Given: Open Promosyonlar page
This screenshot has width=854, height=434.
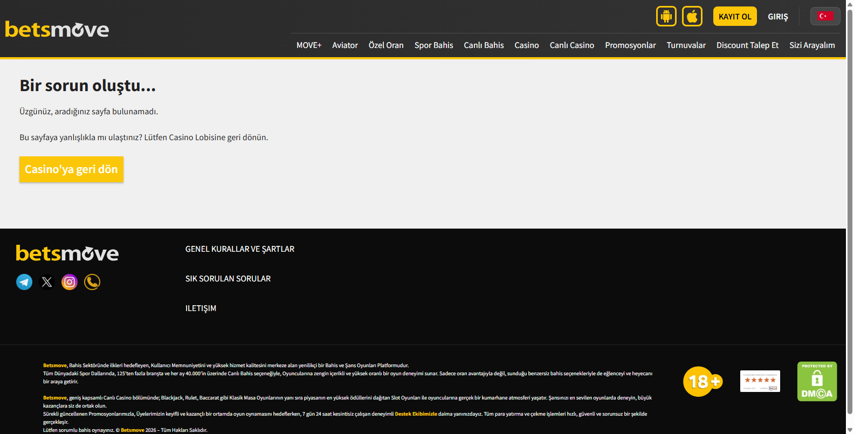Looking at the screenshot, I should click(631, 45).
